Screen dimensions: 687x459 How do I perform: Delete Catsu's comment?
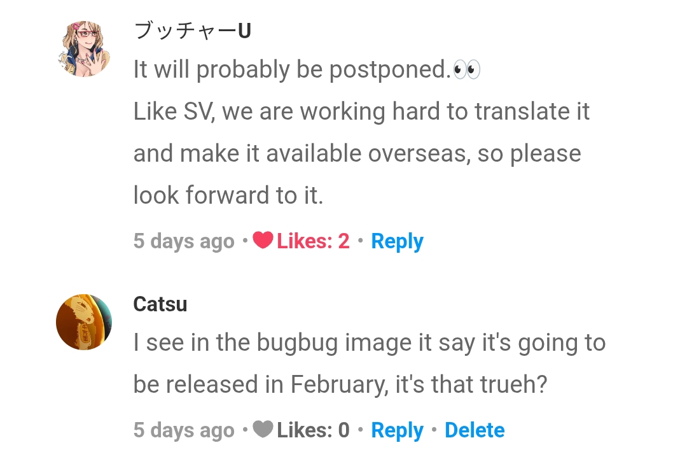[x=475, y=430]
